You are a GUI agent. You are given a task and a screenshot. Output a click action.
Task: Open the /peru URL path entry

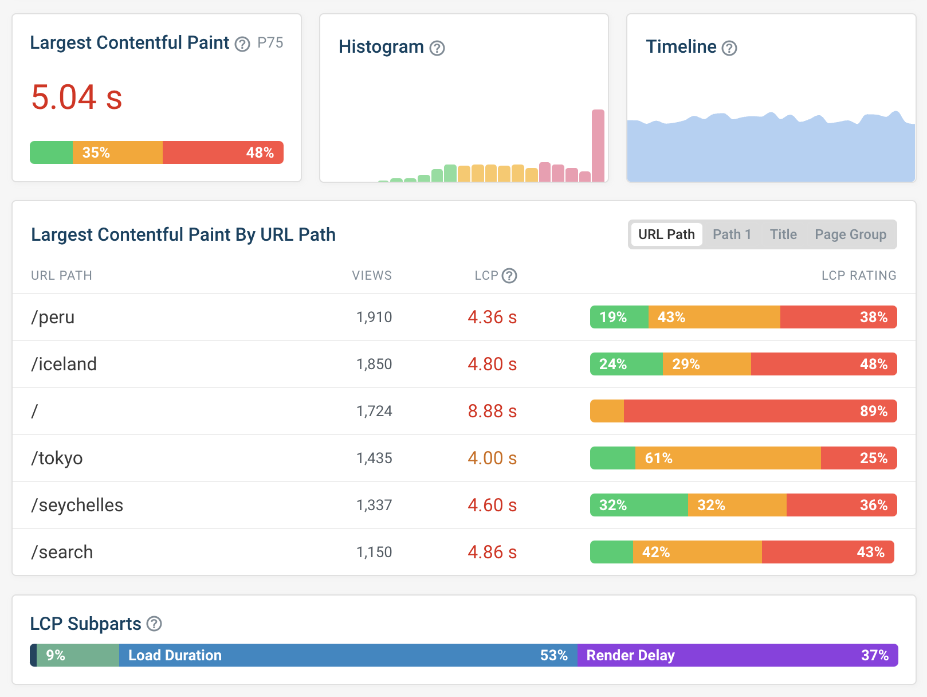pyautogui.click(x=53, y=317)
